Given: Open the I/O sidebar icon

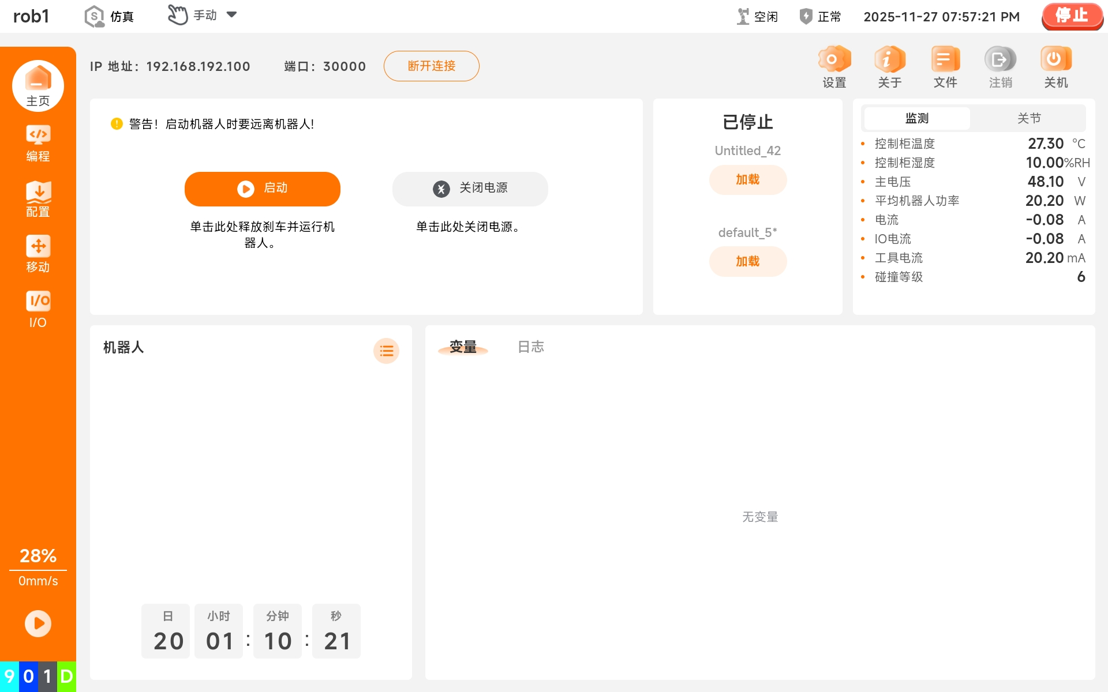Looking at the screenshot, I should (x=38, y=309).
